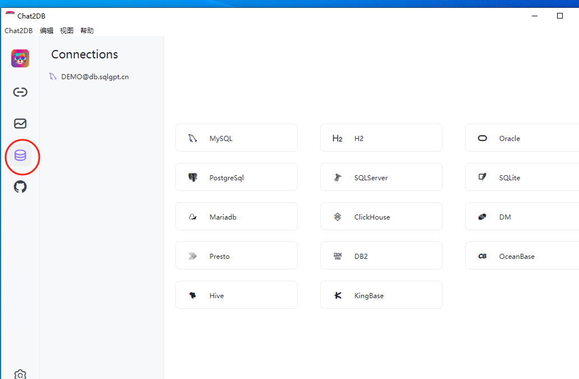Image resolution: width=579 pixels, height=379 pixels.
Task: Select the Oracle connection card
Action: click(522, 138)
